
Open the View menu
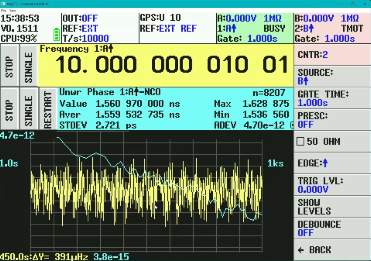pos(13,11)
